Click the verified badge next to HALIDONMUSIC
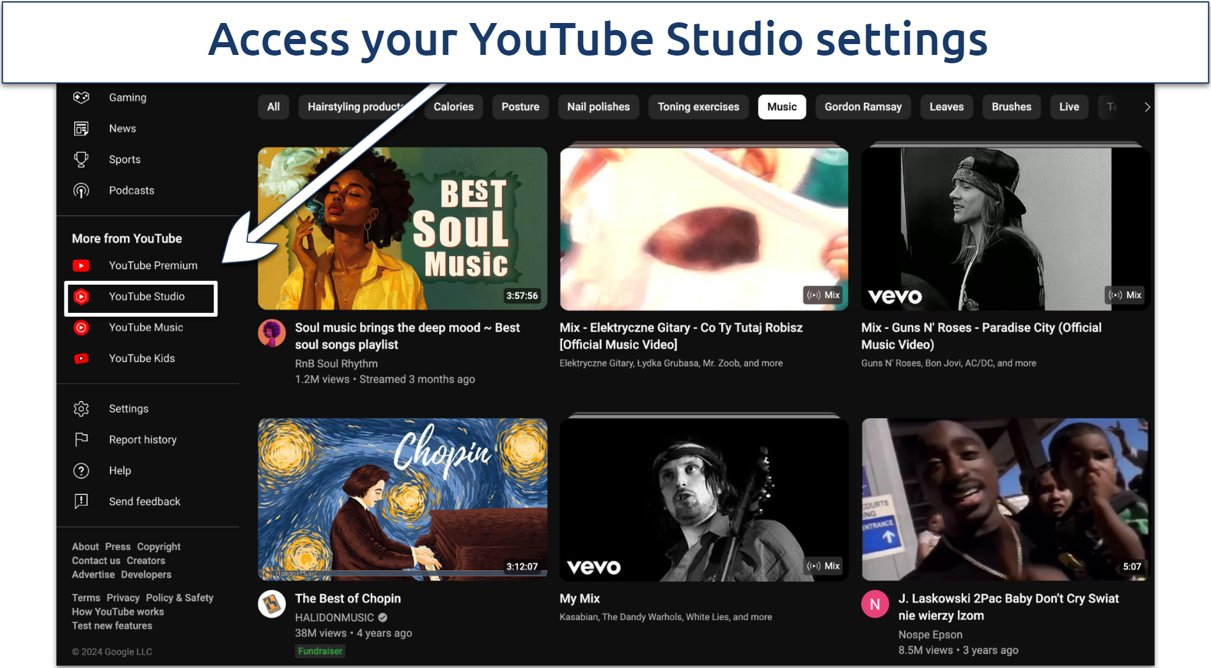 coord(382,618)
